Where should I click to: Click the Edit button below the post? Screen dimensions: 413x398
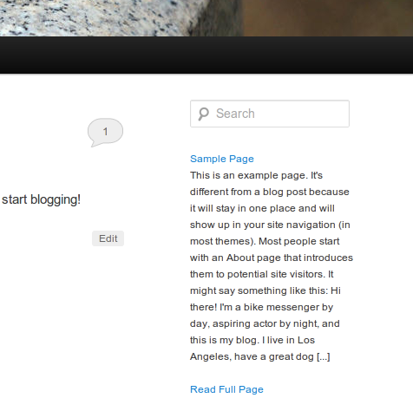click(108, 238)
